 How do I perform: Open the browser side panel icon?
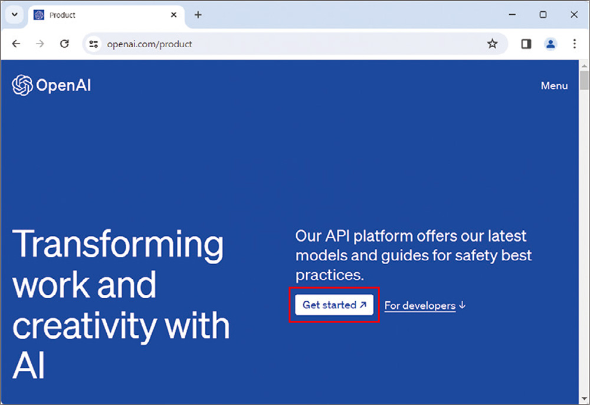tap(525, 44)
